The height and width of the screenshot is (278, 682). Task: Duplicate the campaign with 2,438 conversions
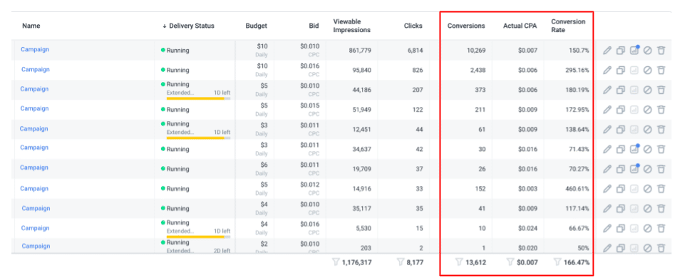click(621, 70)
